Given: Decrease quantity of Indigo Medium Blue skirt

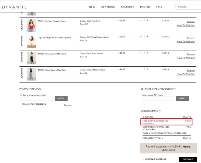Looking at the screenshot, I should click(141, 69).
